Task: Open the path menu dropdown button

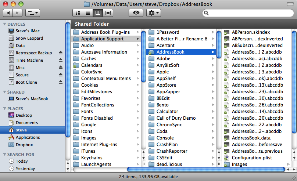Action: pos(33,13)
